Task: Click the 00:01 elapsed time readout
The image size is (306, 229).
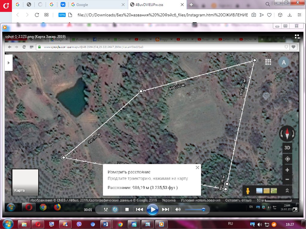Action: (88, 210)
